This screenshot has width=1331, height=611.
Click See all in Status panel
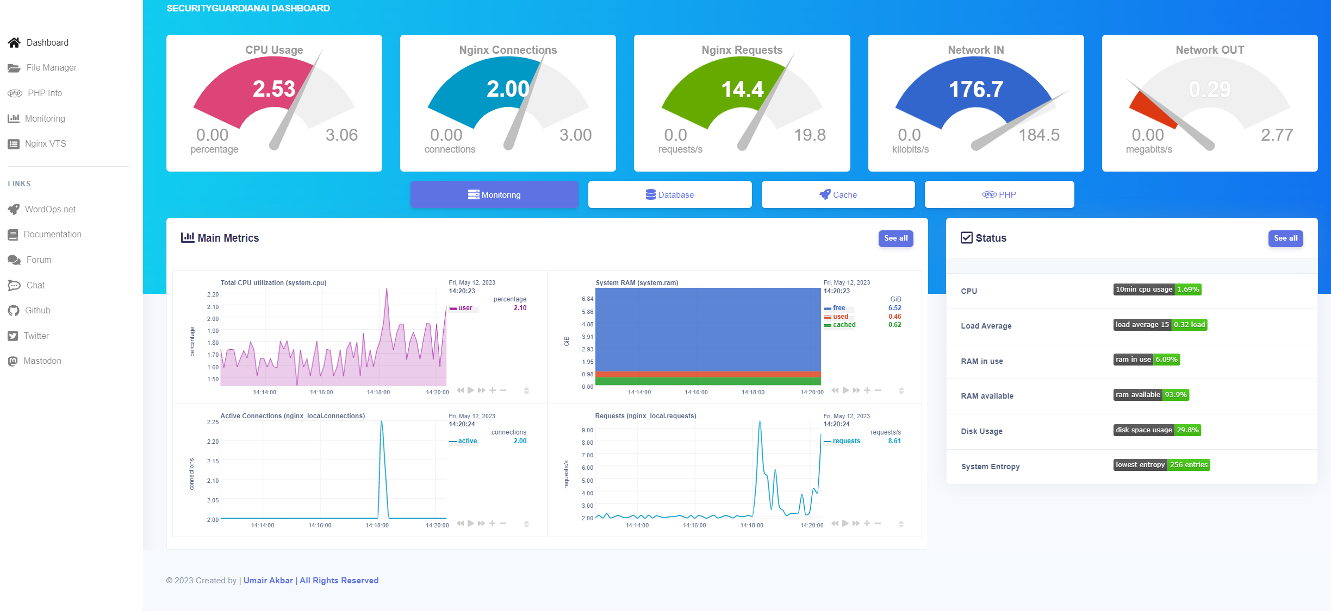[1285, 238]
